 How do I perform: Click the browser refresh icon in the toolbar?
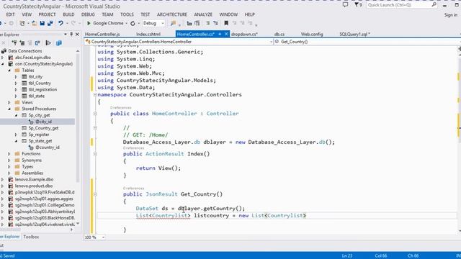tap(133, 23)
